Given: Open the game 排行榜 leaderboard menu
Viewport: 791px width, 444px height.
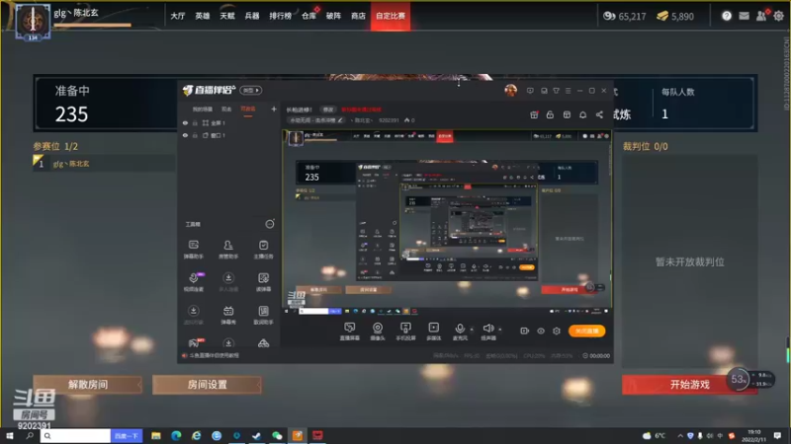Looking at the screenshot, I should (x=281, y=16).
